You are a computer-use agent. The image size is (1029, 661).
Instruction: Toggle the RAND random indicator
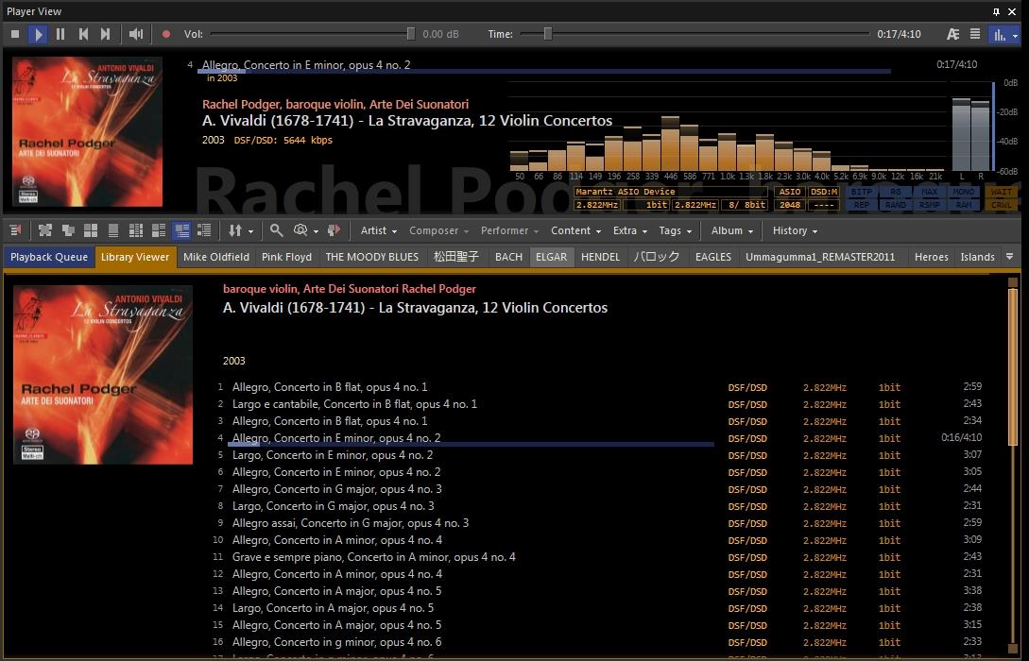pyautogui.click(x=896, y=205)
